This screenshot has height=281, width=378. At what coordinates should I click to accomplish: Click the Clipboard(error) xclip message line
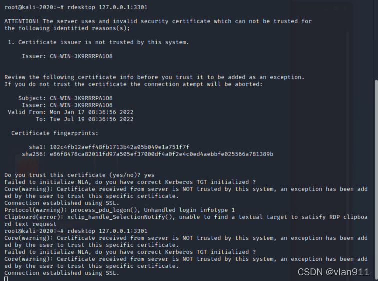click(186, 217)
